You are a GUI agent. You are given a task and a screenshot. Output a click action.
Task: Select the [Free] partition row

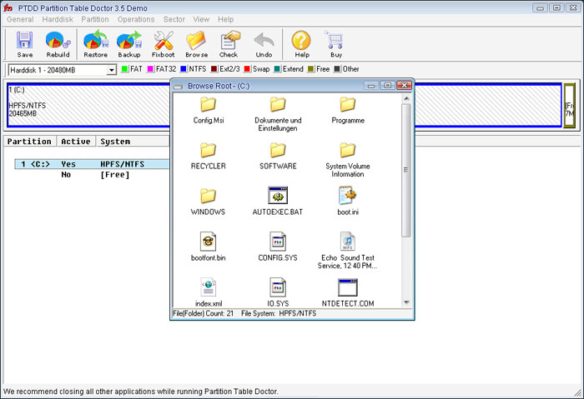[92, 174]
